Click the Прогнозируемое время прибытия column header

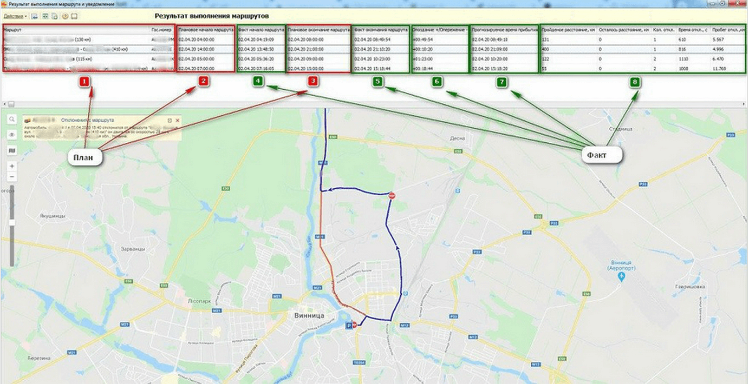504,30
